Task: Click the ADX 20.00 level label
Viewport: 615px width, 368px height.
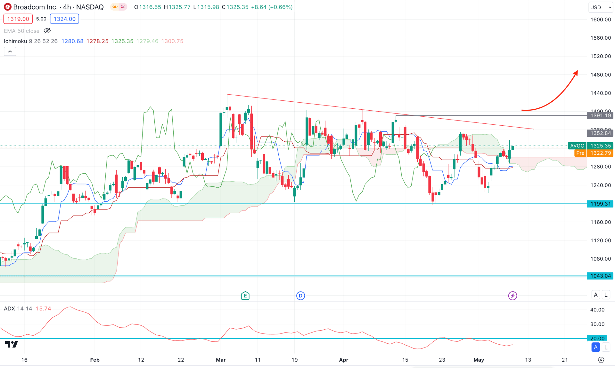Action: (x=597, y=338)
